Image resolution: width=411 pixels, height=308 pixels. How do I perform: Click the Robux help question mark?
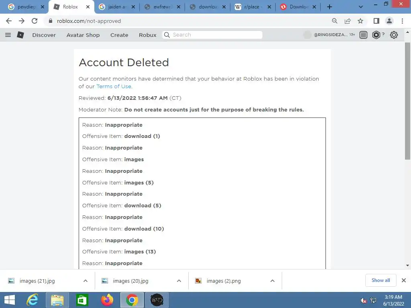tap(383, 34)
